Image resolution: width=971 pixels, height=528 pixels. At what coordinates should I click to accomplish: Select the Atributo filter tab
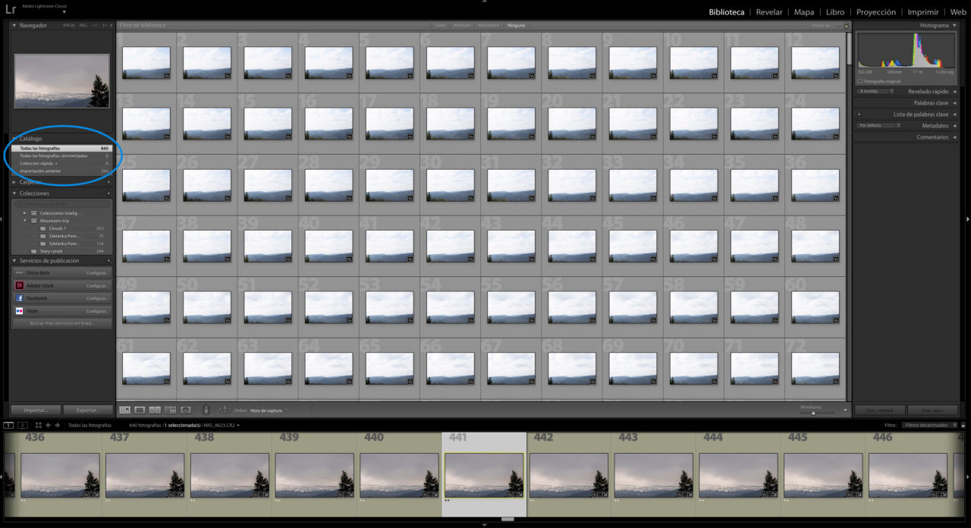(463, 25)
